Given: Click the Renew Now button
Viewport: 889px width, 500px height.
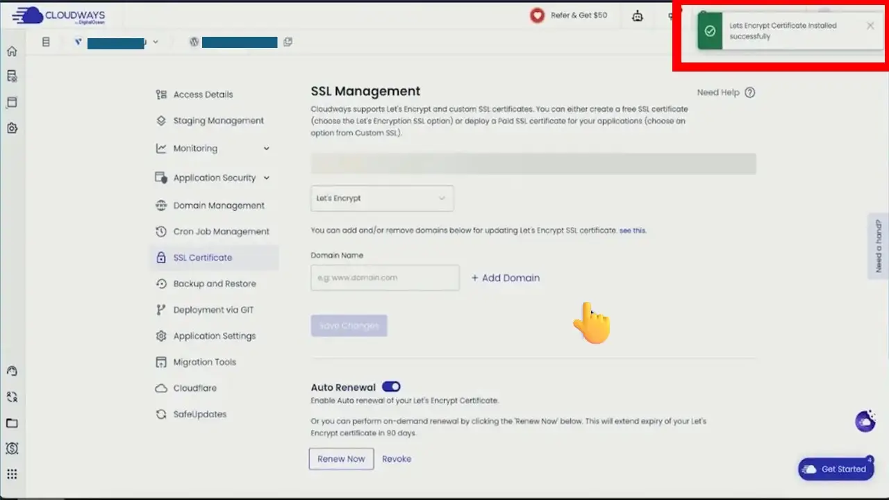Looking at the screenshot, I should (341, 458).
